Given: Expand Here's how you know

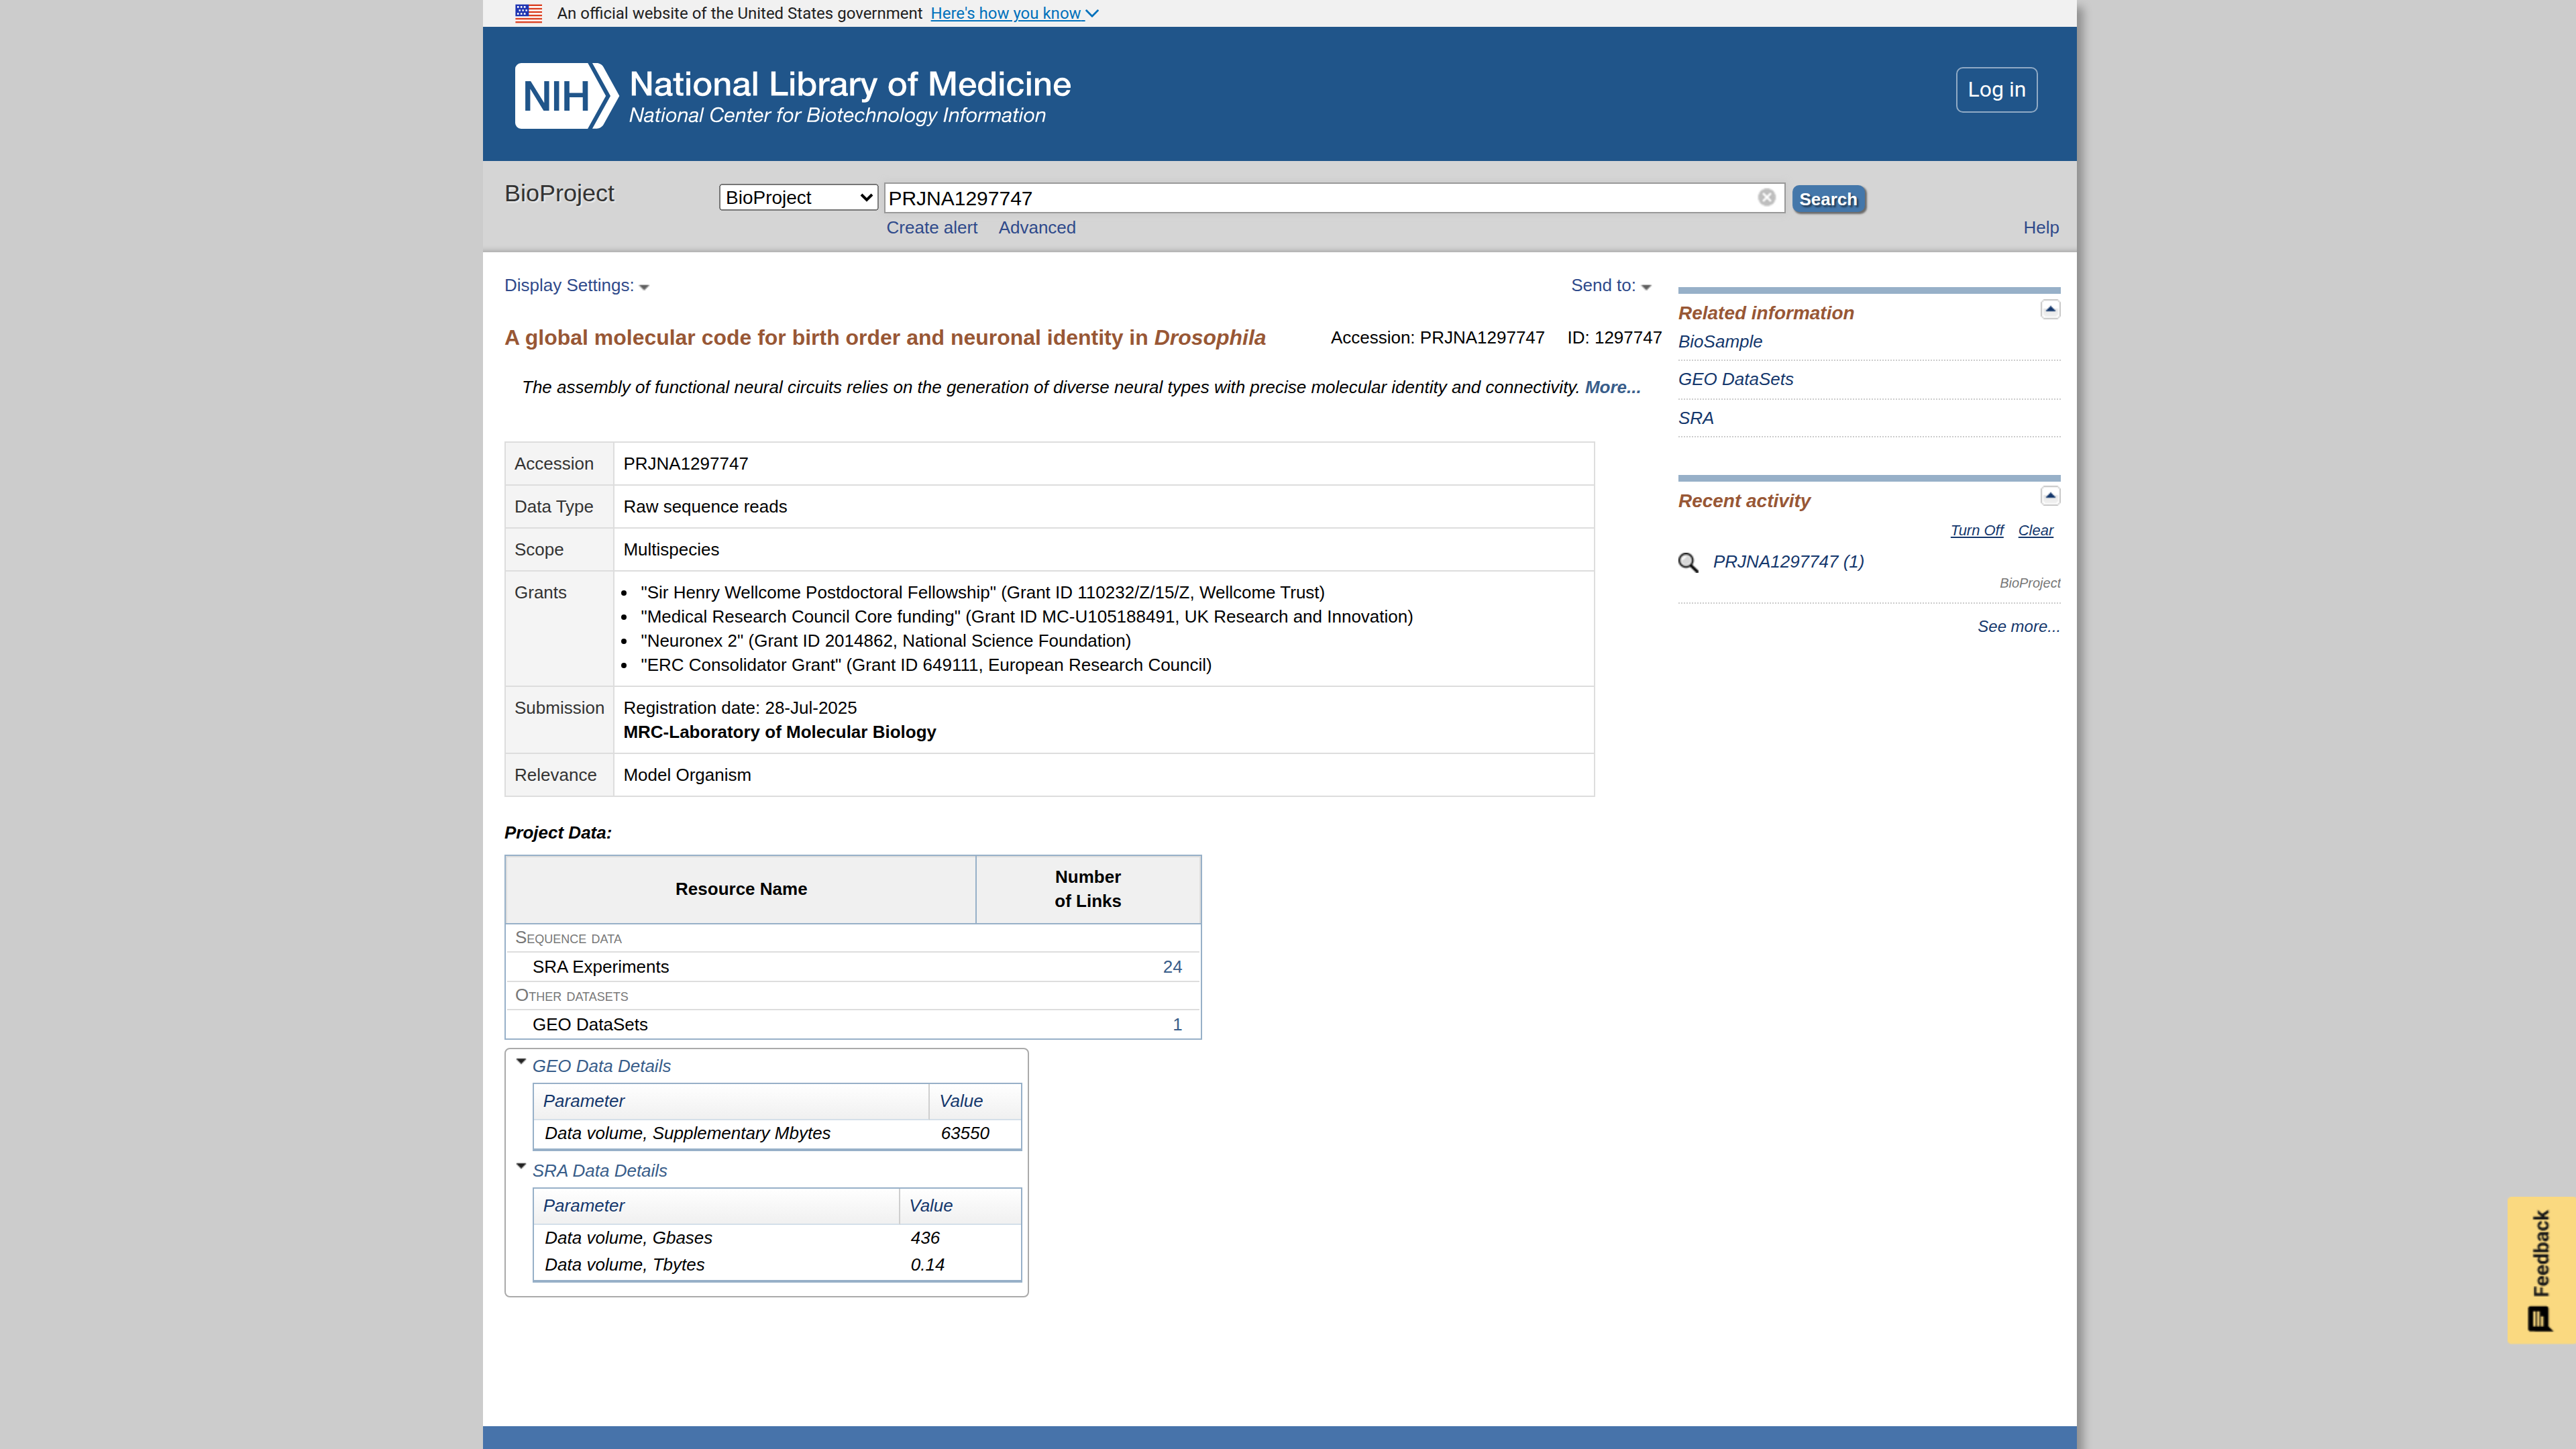Looking at the screenshot, I should point(1014,13).
